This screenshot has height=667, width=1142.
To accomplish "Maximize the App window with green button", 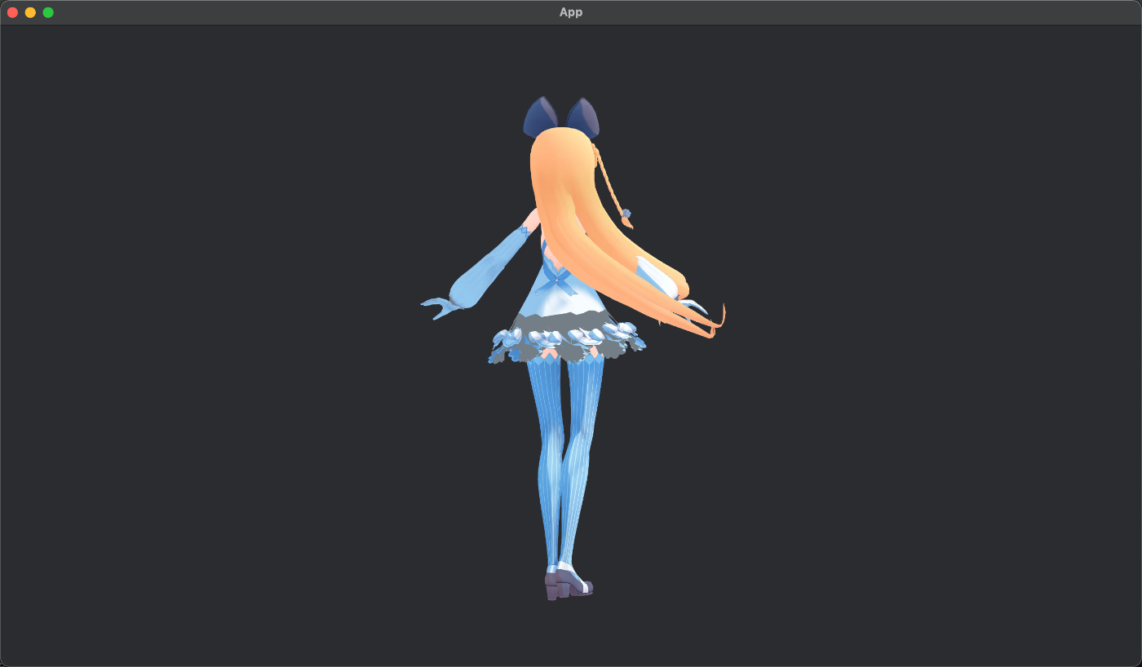I will pyautogui.click(x=48, y=12).
